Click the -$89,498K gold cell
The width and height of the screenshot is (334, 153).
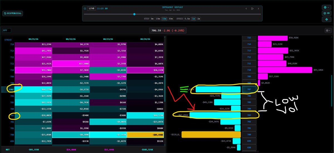[x=145, y=134]
